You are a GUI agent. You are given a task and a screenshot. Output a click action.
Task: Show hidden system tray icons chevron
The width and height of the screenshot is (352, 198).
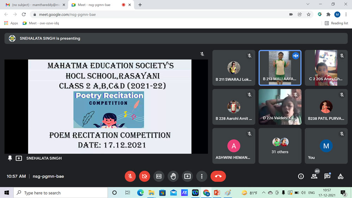[263, 193]
